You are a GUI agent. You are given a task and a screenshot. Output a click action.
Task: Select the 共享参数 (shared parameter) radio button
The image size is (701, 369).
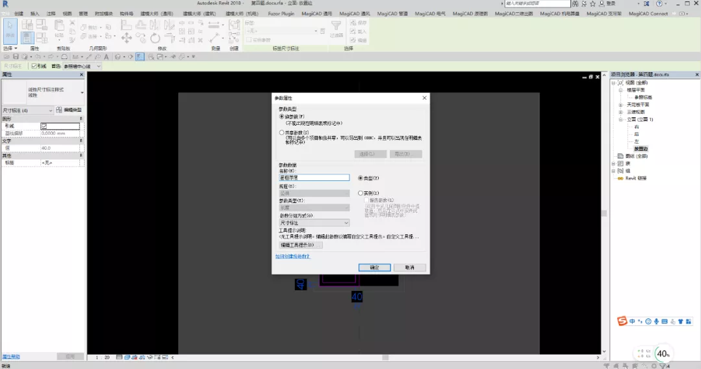click(x=282, y=133)
